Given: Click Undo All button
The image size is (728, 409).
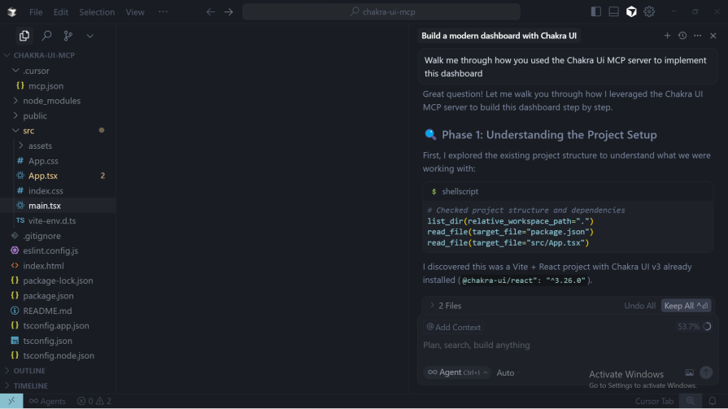Looking at the screenshot, I should 639,306.
